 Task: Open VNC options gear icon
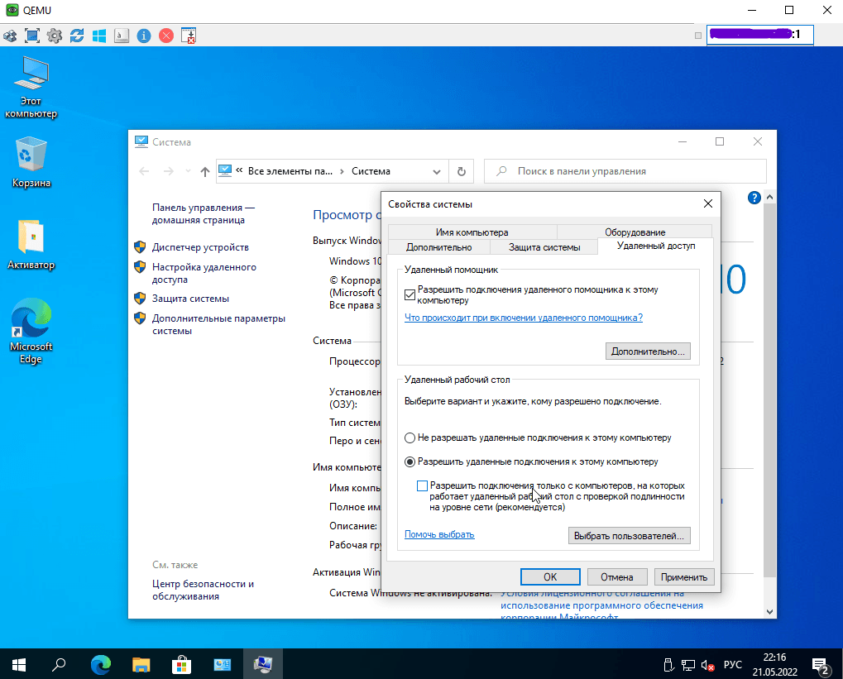[x=55, y=36]
